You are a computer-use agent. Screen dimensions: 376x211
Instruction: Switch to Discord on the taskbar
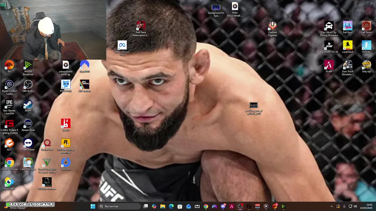(x=223, y=206)
